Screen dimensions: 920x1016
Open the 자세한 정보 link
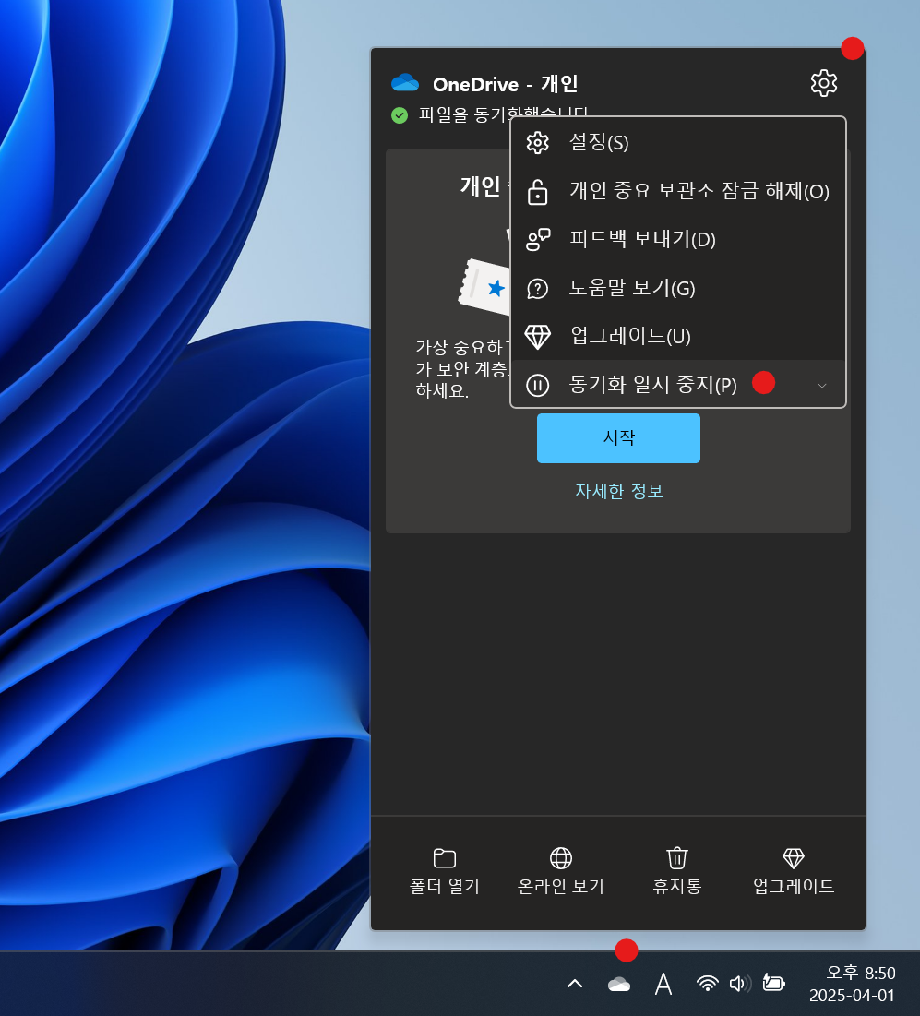pos(619,491)
